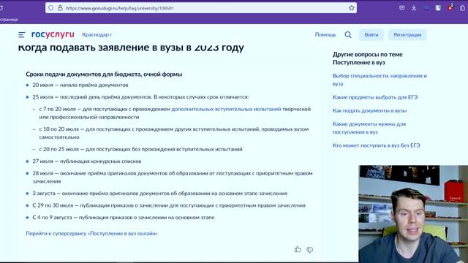Open the site search magnifier icon
The height and width of the screenshot is (263, 468).
tap(348, 35)
